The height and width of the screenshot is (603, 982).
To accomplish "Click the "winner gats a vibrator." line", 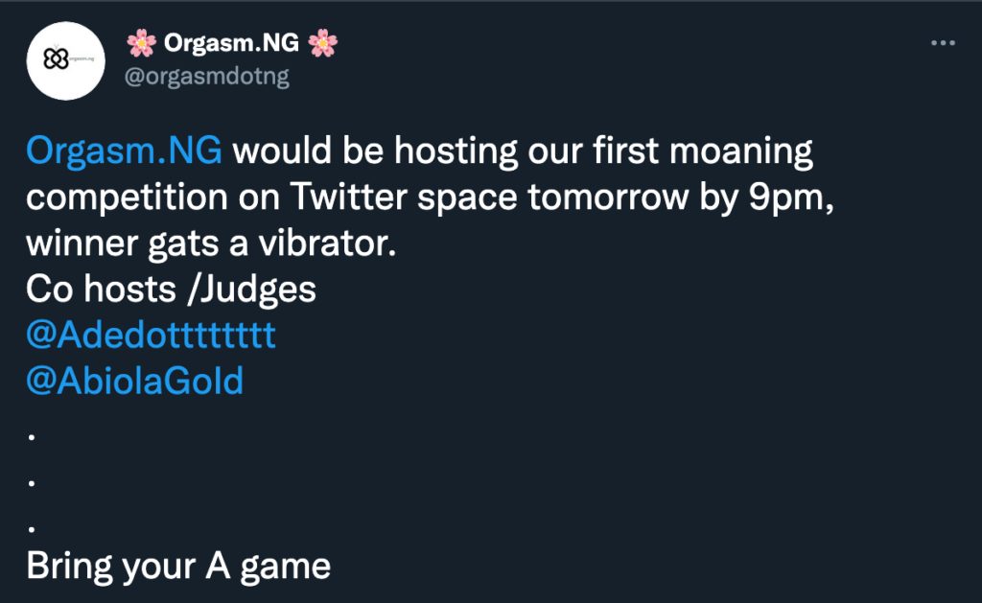I will pos(211,244).
